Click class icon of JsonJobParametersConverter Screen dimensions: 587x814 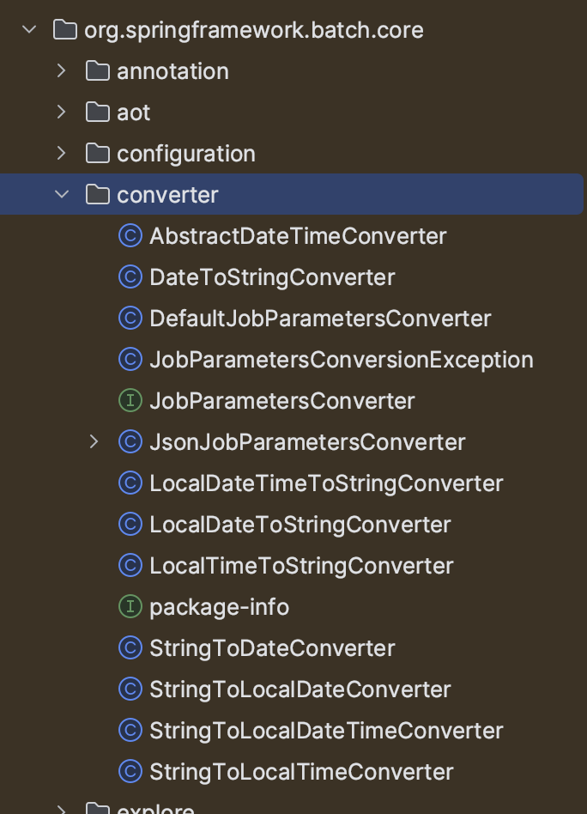pyautogui.click(x=130, y=442)
